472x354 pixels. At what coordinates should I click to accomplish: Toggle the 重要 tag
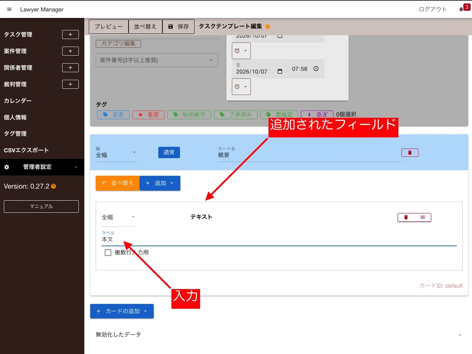[148, 115]
